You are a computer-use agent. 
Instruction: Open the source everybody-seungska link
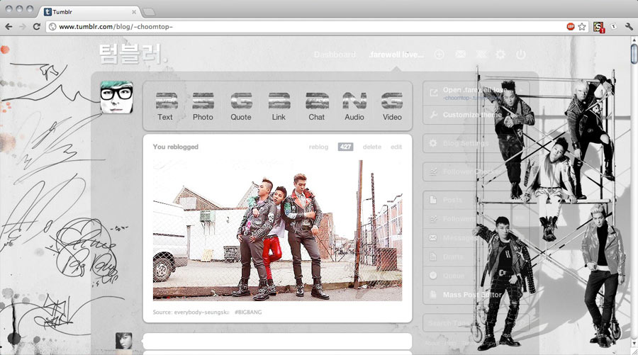pyautogui.click(x=202, y=312)
